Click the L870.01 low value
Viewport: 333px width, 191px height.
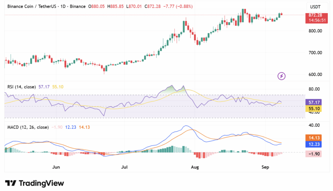[x=134, y=6]
